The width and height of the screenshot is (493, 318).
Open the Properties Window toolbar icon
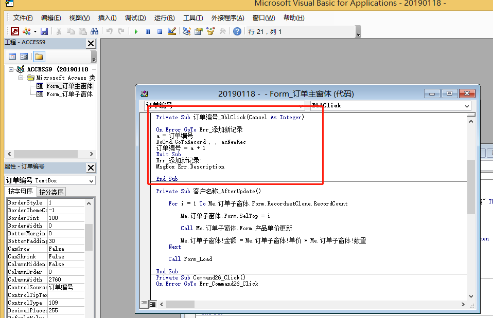tap(199, 31)
